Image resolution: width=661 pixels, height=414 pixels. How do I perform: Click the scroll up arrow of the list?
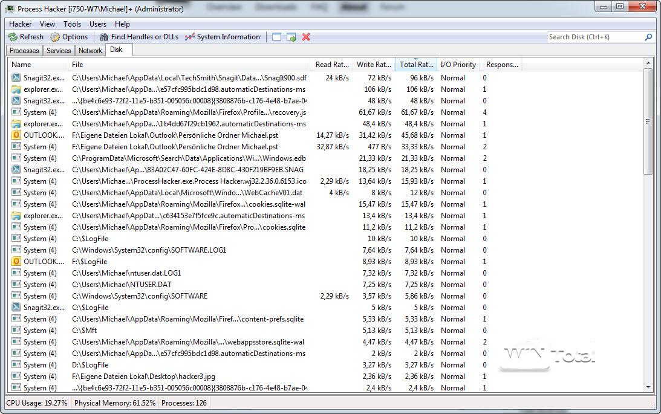(x=648, y=63)
